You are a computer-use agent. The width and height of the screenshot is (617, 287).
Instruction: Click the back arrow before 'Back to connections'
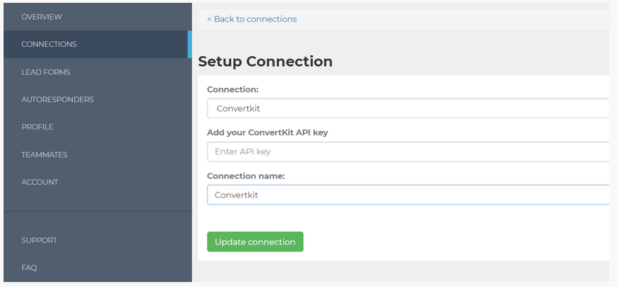coord(209,19)
